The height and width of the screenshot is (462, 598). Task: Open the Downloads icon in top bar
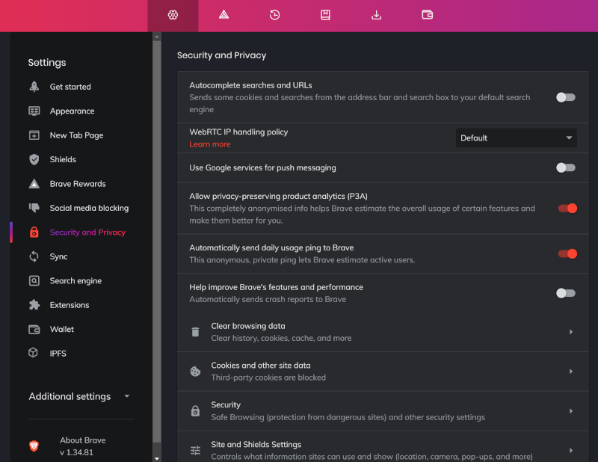click(376, 15)
